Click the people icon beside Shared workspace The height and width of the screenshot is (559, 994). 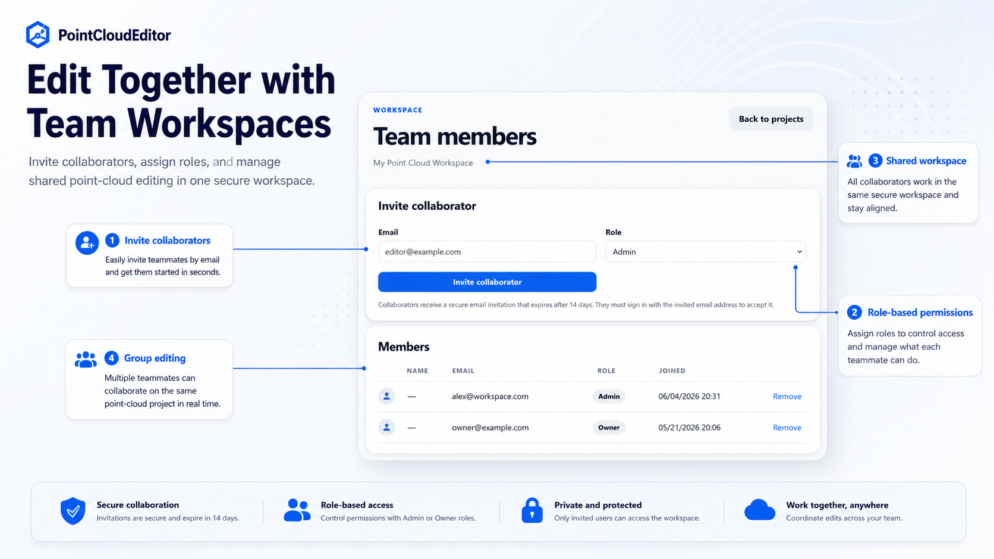[854, 161]
